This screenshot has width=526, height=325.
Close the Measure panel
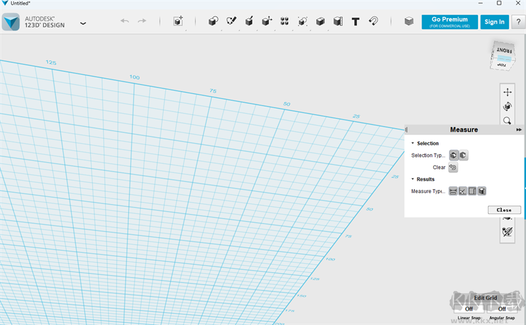point(504,210)
